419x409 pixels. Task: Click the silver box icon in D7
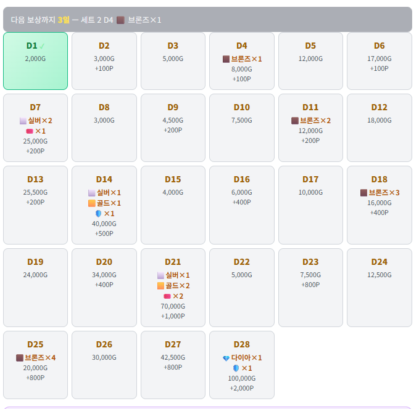tap(23, 121)
